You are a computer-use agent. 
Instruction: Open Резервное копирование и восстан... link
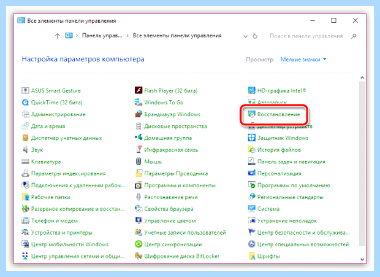78,209
